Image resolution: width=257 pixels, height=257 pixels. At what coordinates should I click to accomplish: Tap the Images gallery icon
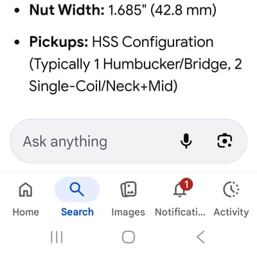tap(128, 190)
